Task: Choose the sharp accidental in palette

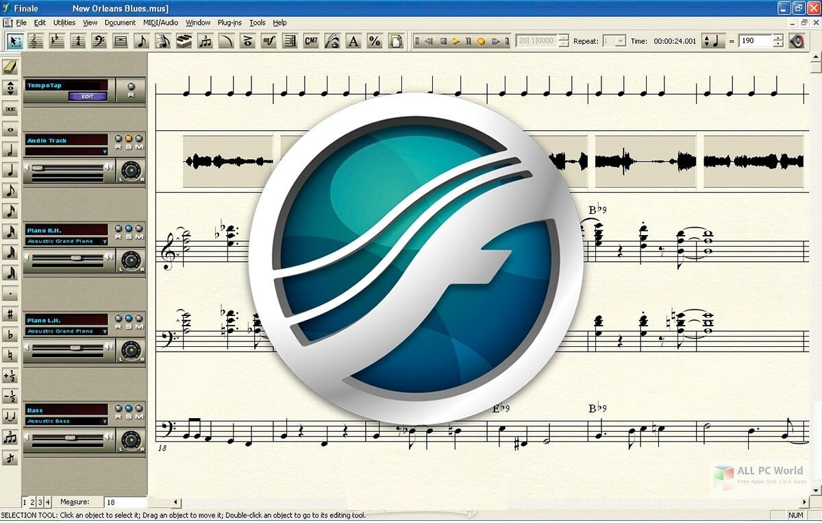Action: click(10, 314)
